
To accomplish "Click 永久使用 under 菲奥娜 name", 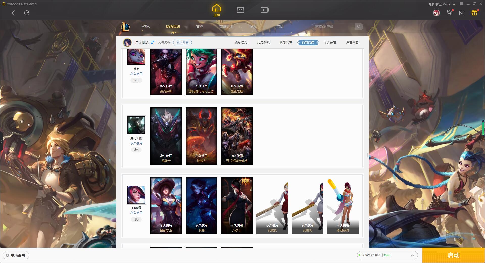I will [x=136, y=213].
